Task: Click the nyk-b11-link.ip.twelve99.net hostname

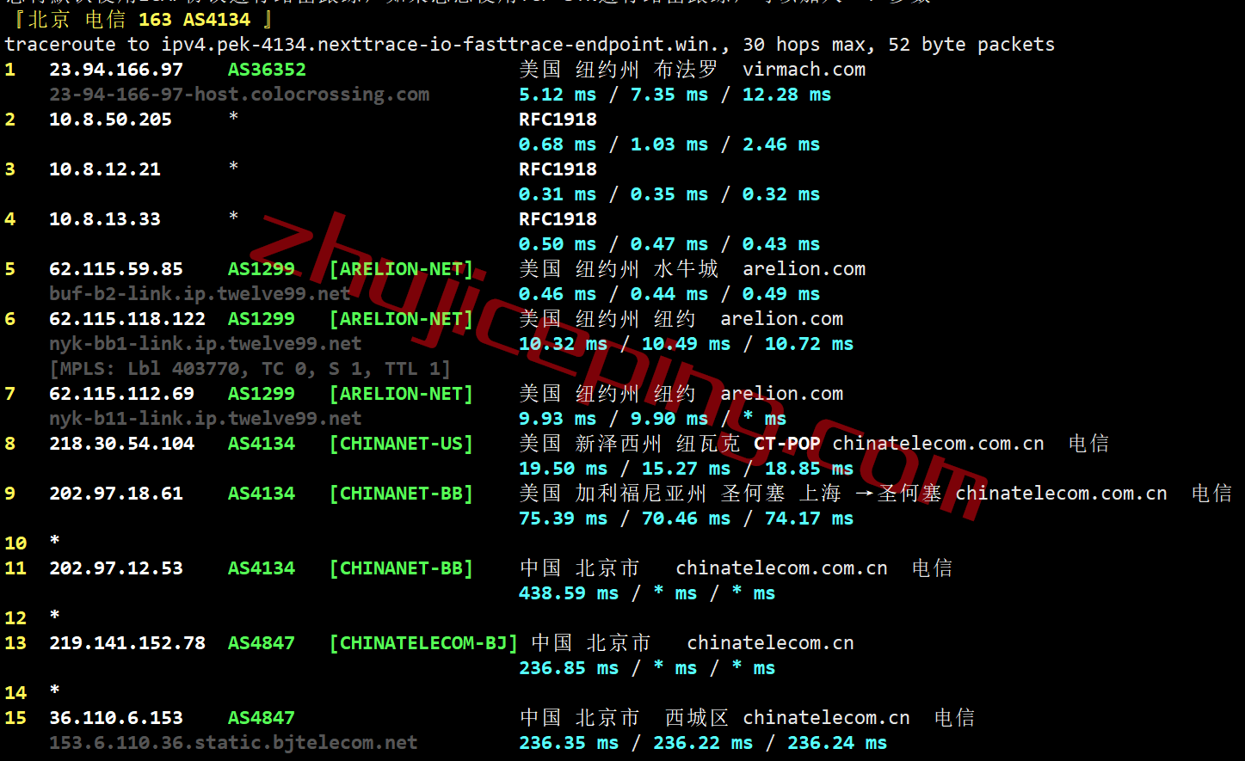Action: pyautogui.click(x=205, y=419)
